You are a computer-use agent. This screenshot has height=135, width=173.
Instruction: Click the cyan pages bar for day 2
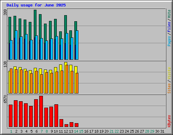(x=16, y=45)
